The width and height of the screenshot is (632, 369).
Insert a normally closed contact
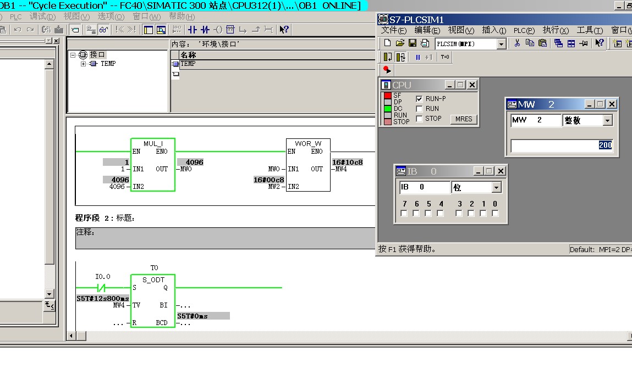pyautogui.click(x=205, y=29)
